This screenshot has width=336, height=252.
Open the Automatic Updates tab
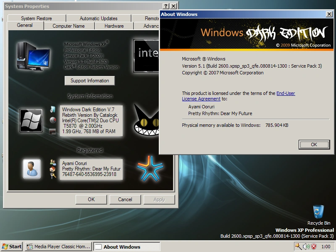click(x=99, y=18)
